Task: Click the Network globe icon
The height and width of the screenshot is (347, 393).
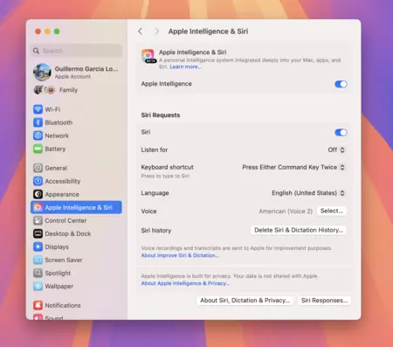Action: pos(38,135)
